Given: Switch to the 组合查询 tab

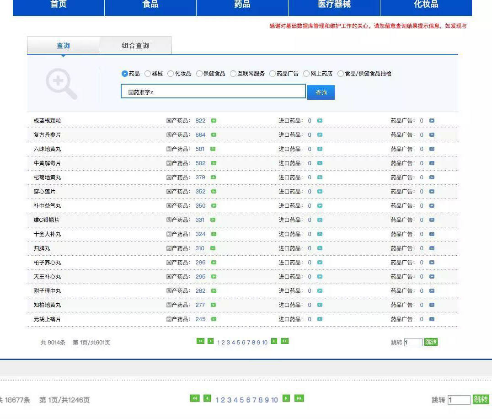Looking at the screenshot, I should [135, 45].
